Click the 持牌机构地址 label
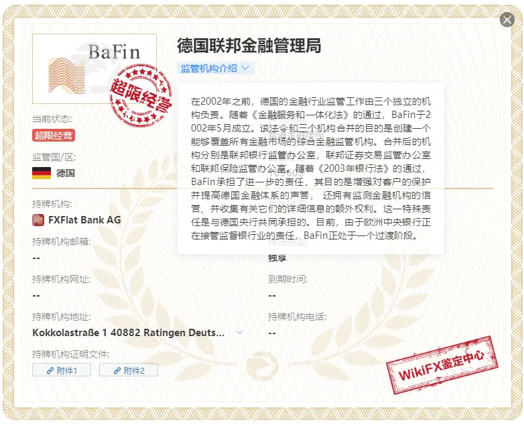The height and width of the screenshot is (424, 524). pyautogui.click(x=61, y=317)
